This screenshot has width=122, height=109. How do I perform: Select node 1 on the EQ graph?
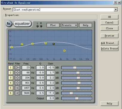point(11,47)
